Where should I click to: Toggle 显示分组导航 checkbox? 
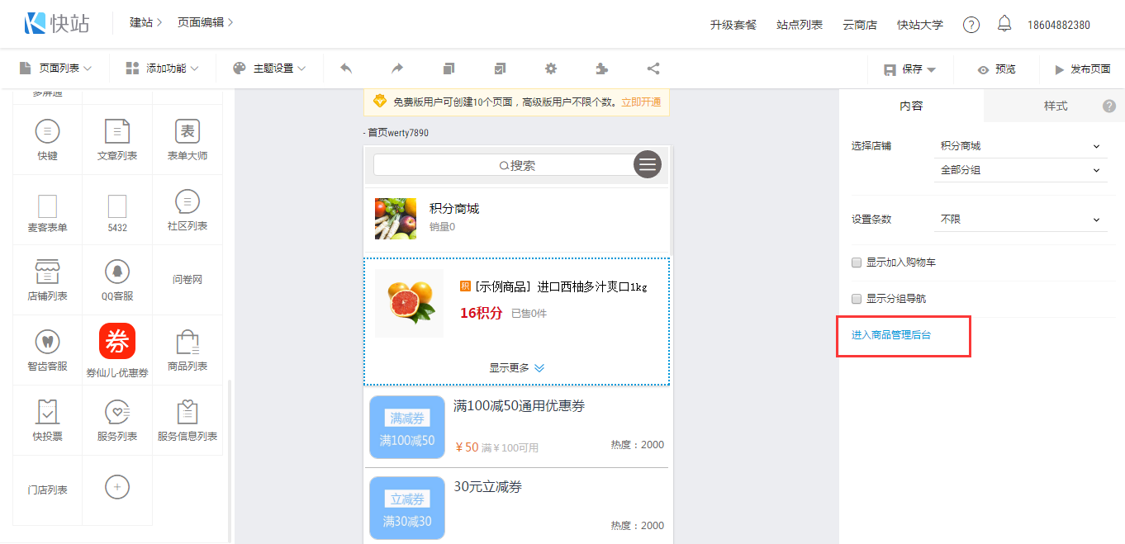[857, 299]
